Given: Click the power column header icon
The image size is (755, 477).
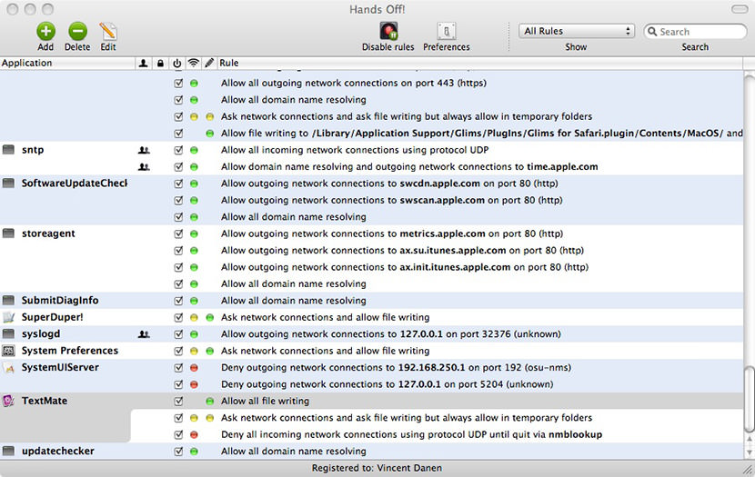Looking at the screenshot, I should coord(177,63).
